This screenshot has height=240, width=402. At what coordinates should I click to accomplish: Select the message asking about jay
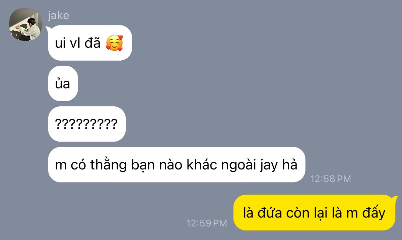(176, 165)
